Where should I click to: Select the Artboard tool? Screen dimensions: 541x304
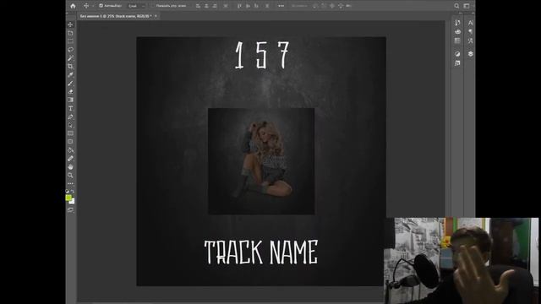coord(70,33)
